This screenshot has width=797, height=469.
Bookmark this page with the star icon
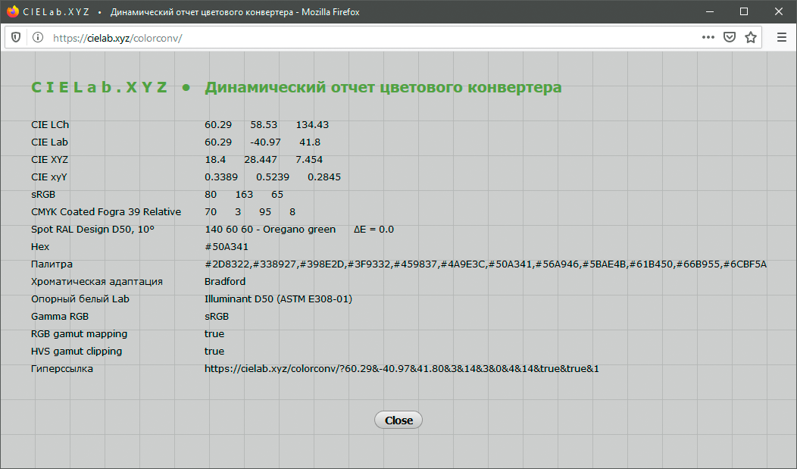click(x=750, y=37)
